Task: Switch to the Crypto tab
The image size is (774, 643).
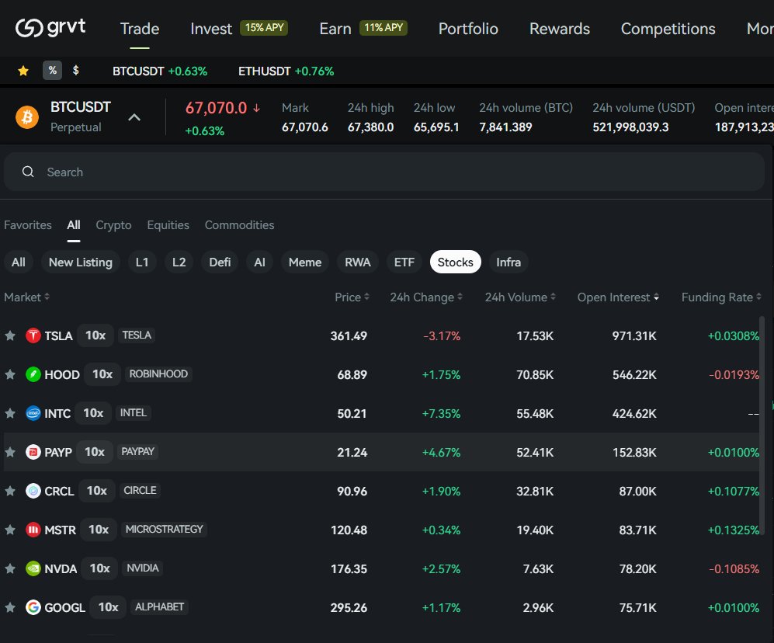Action: (x=113, y=225)
